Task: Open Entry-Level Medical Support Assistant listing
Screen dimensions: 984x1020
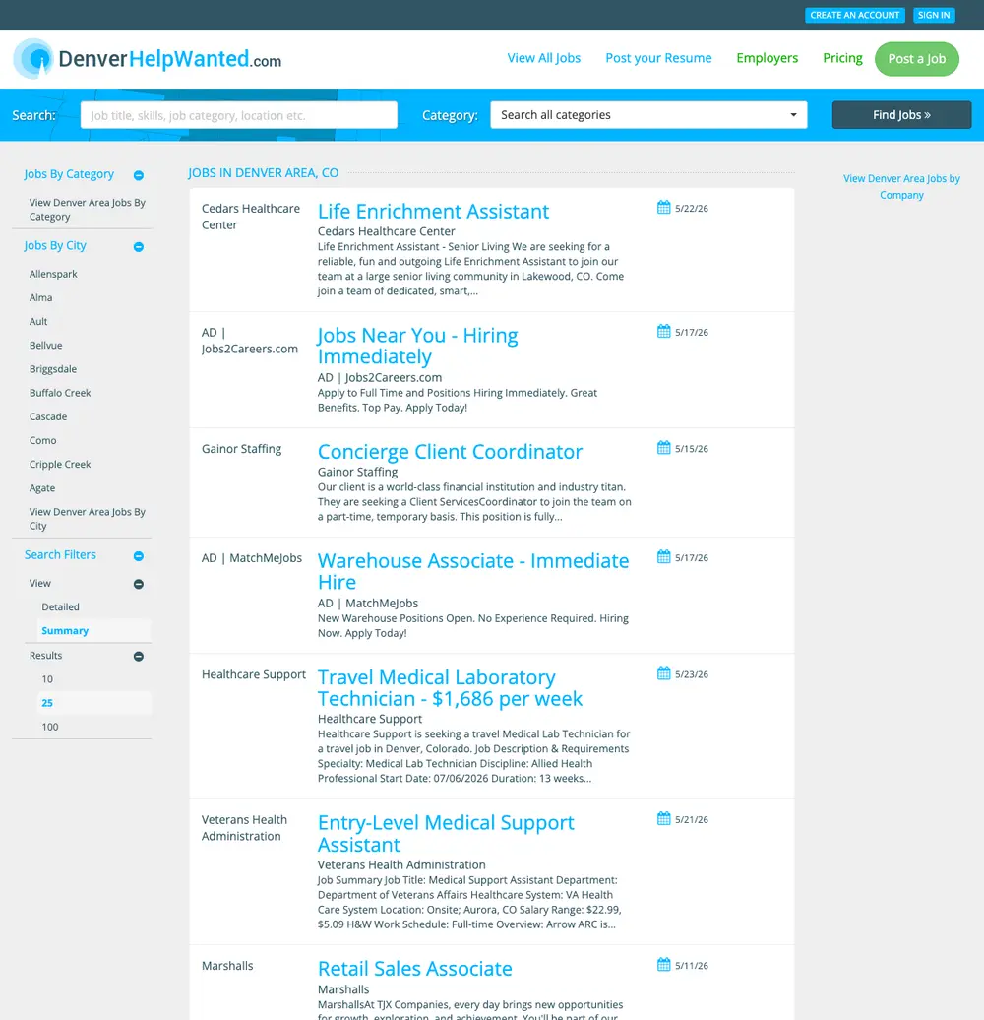Action: [446, 833]
